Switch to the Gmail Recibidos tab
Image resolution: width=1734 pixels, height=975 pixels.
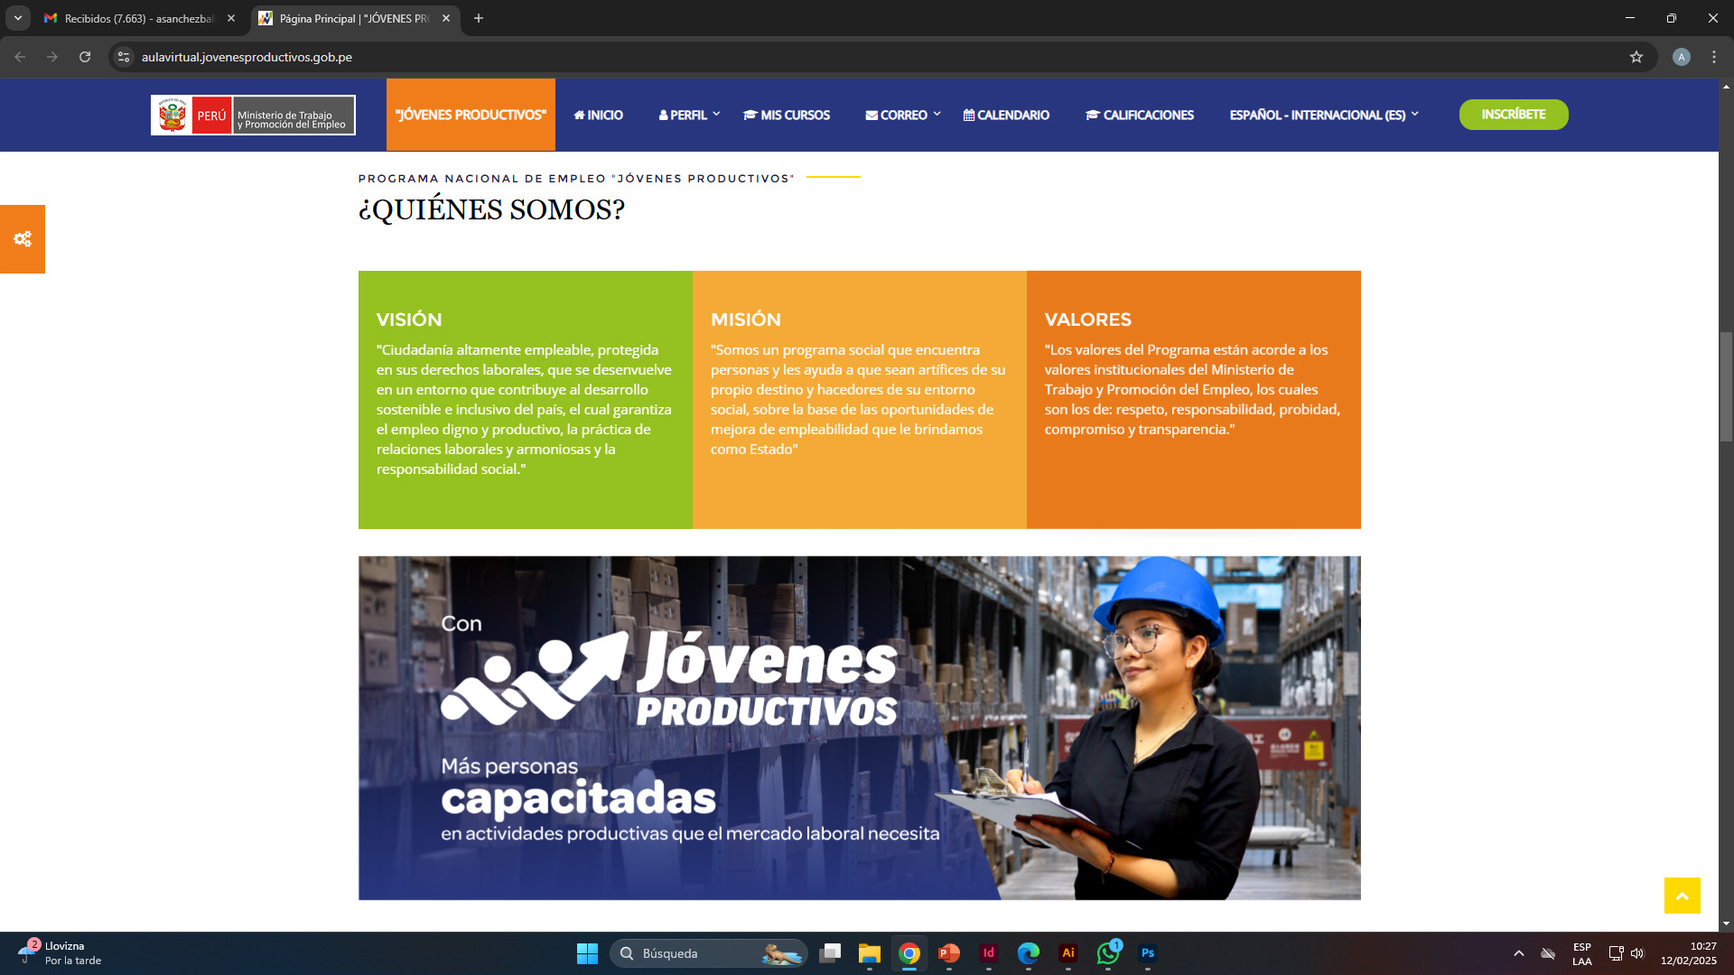[x=140, y=18]
